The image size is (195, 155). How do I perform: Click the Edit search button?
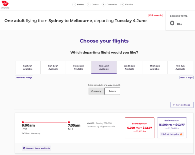(x=155, y=15)
